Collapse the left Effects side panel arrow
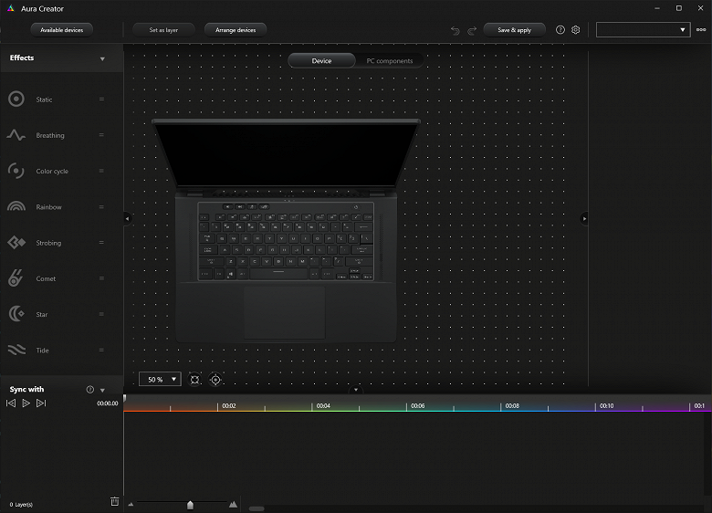This screenshot has width=712, height=513. click(x=127, y=218)
